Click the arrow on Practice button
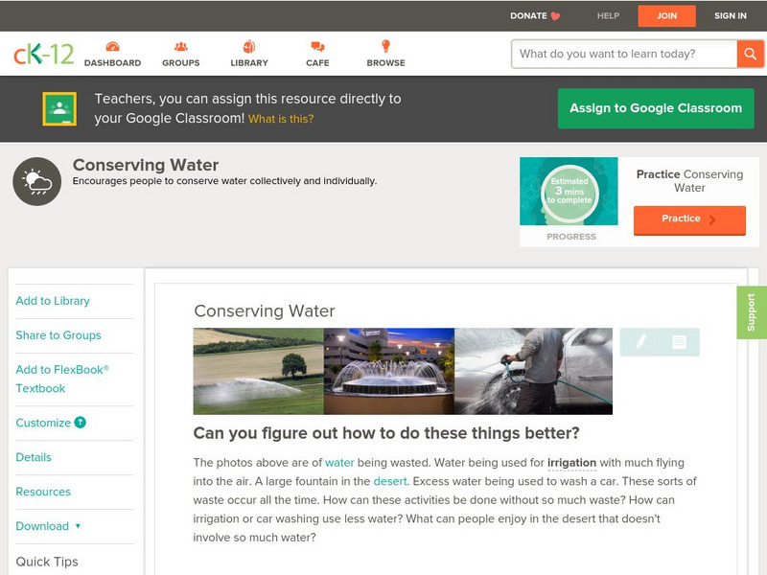Image resolution: width=767 pixels, height=575 pixels. pyautogui.click(x=712, y=219)
